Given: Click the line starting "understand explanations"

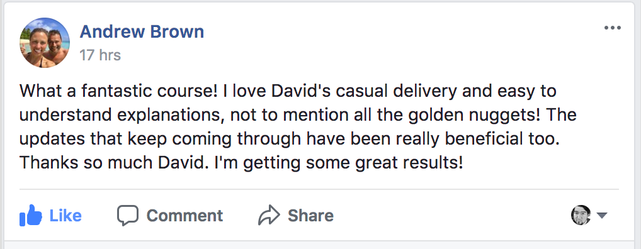Looking at the screenshot, I should click(x=298, y=114).
